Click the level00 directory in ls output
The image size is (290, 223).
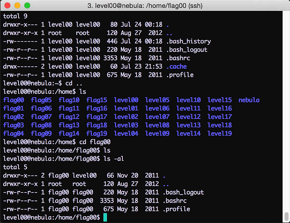click(x=126, y=100)
